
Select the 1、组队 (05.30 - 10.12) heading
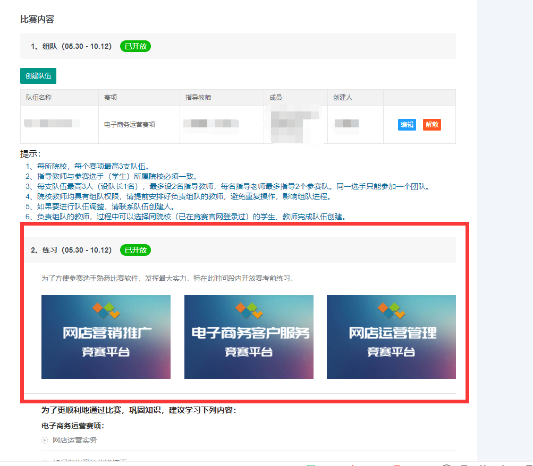pyautogui.click(x=71, y=46)
